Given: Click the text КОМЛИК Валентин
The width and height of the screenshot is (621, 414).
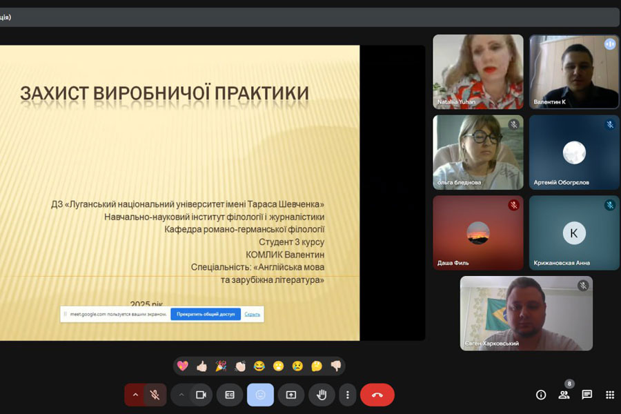Looking at the screenshot, I should click(x=285, y=255).
